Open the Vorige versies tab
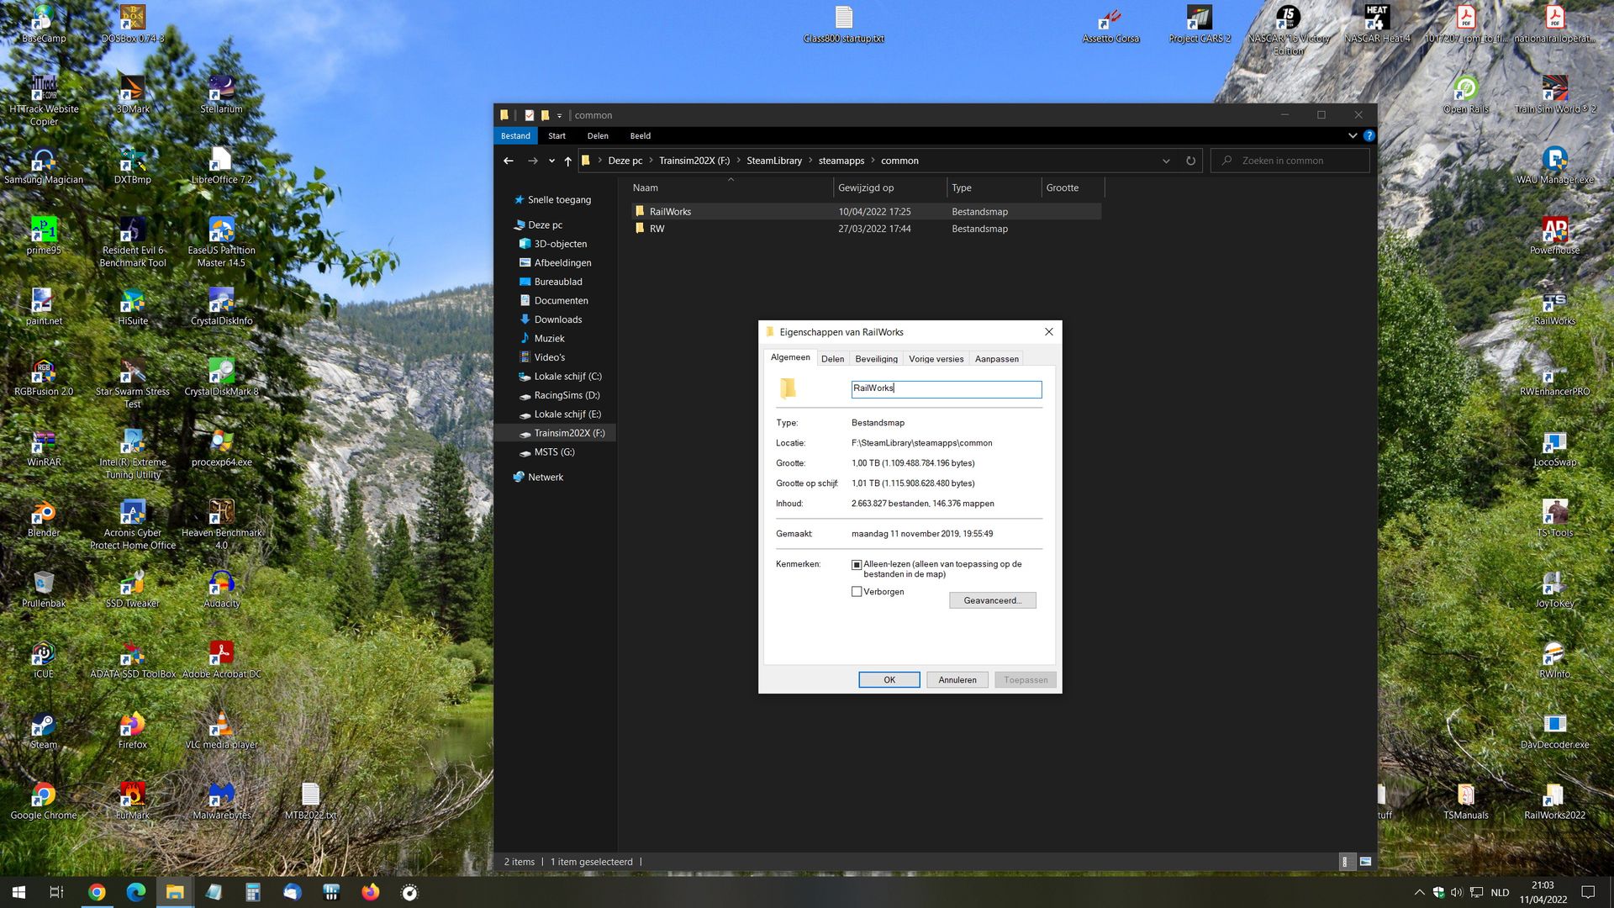The image size is (1614, 908). click(936, 359)
